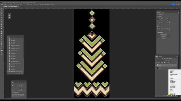Toggle lock all in Layers panel
The image size is (181, 101).
click(164, 63)
